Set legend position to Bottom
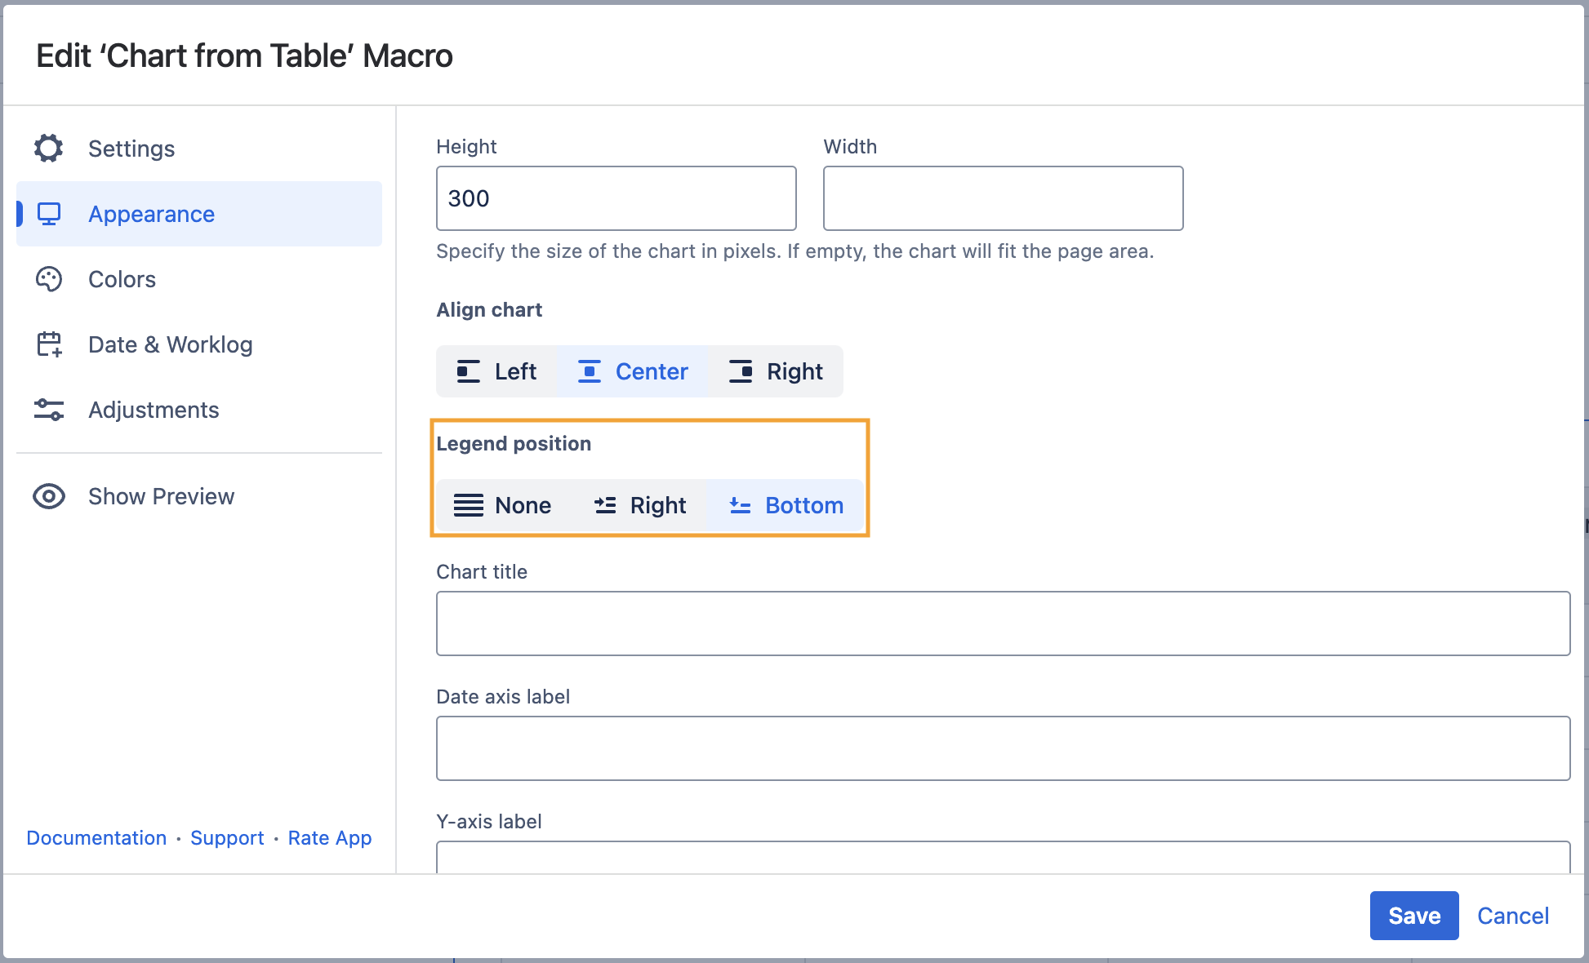 coord(786,505)
